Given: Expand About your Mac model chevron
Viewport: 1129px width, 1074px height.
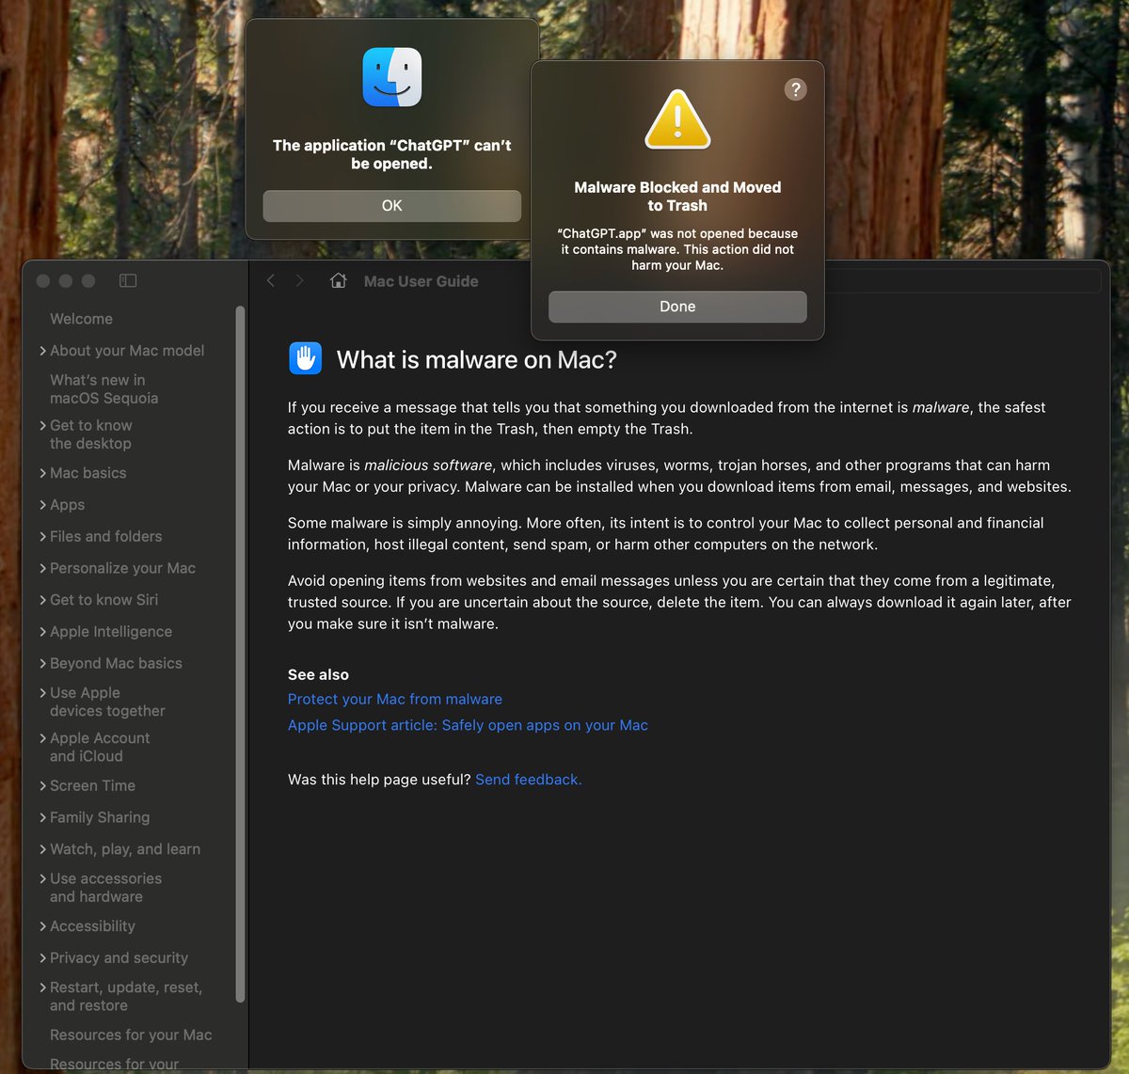Looking at the screenshot, I should [x=43, y=351].
